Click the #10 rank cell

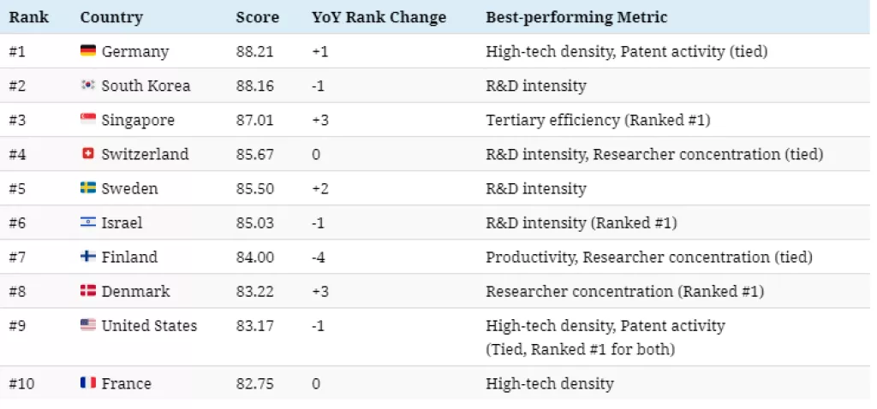coord(21,383)
